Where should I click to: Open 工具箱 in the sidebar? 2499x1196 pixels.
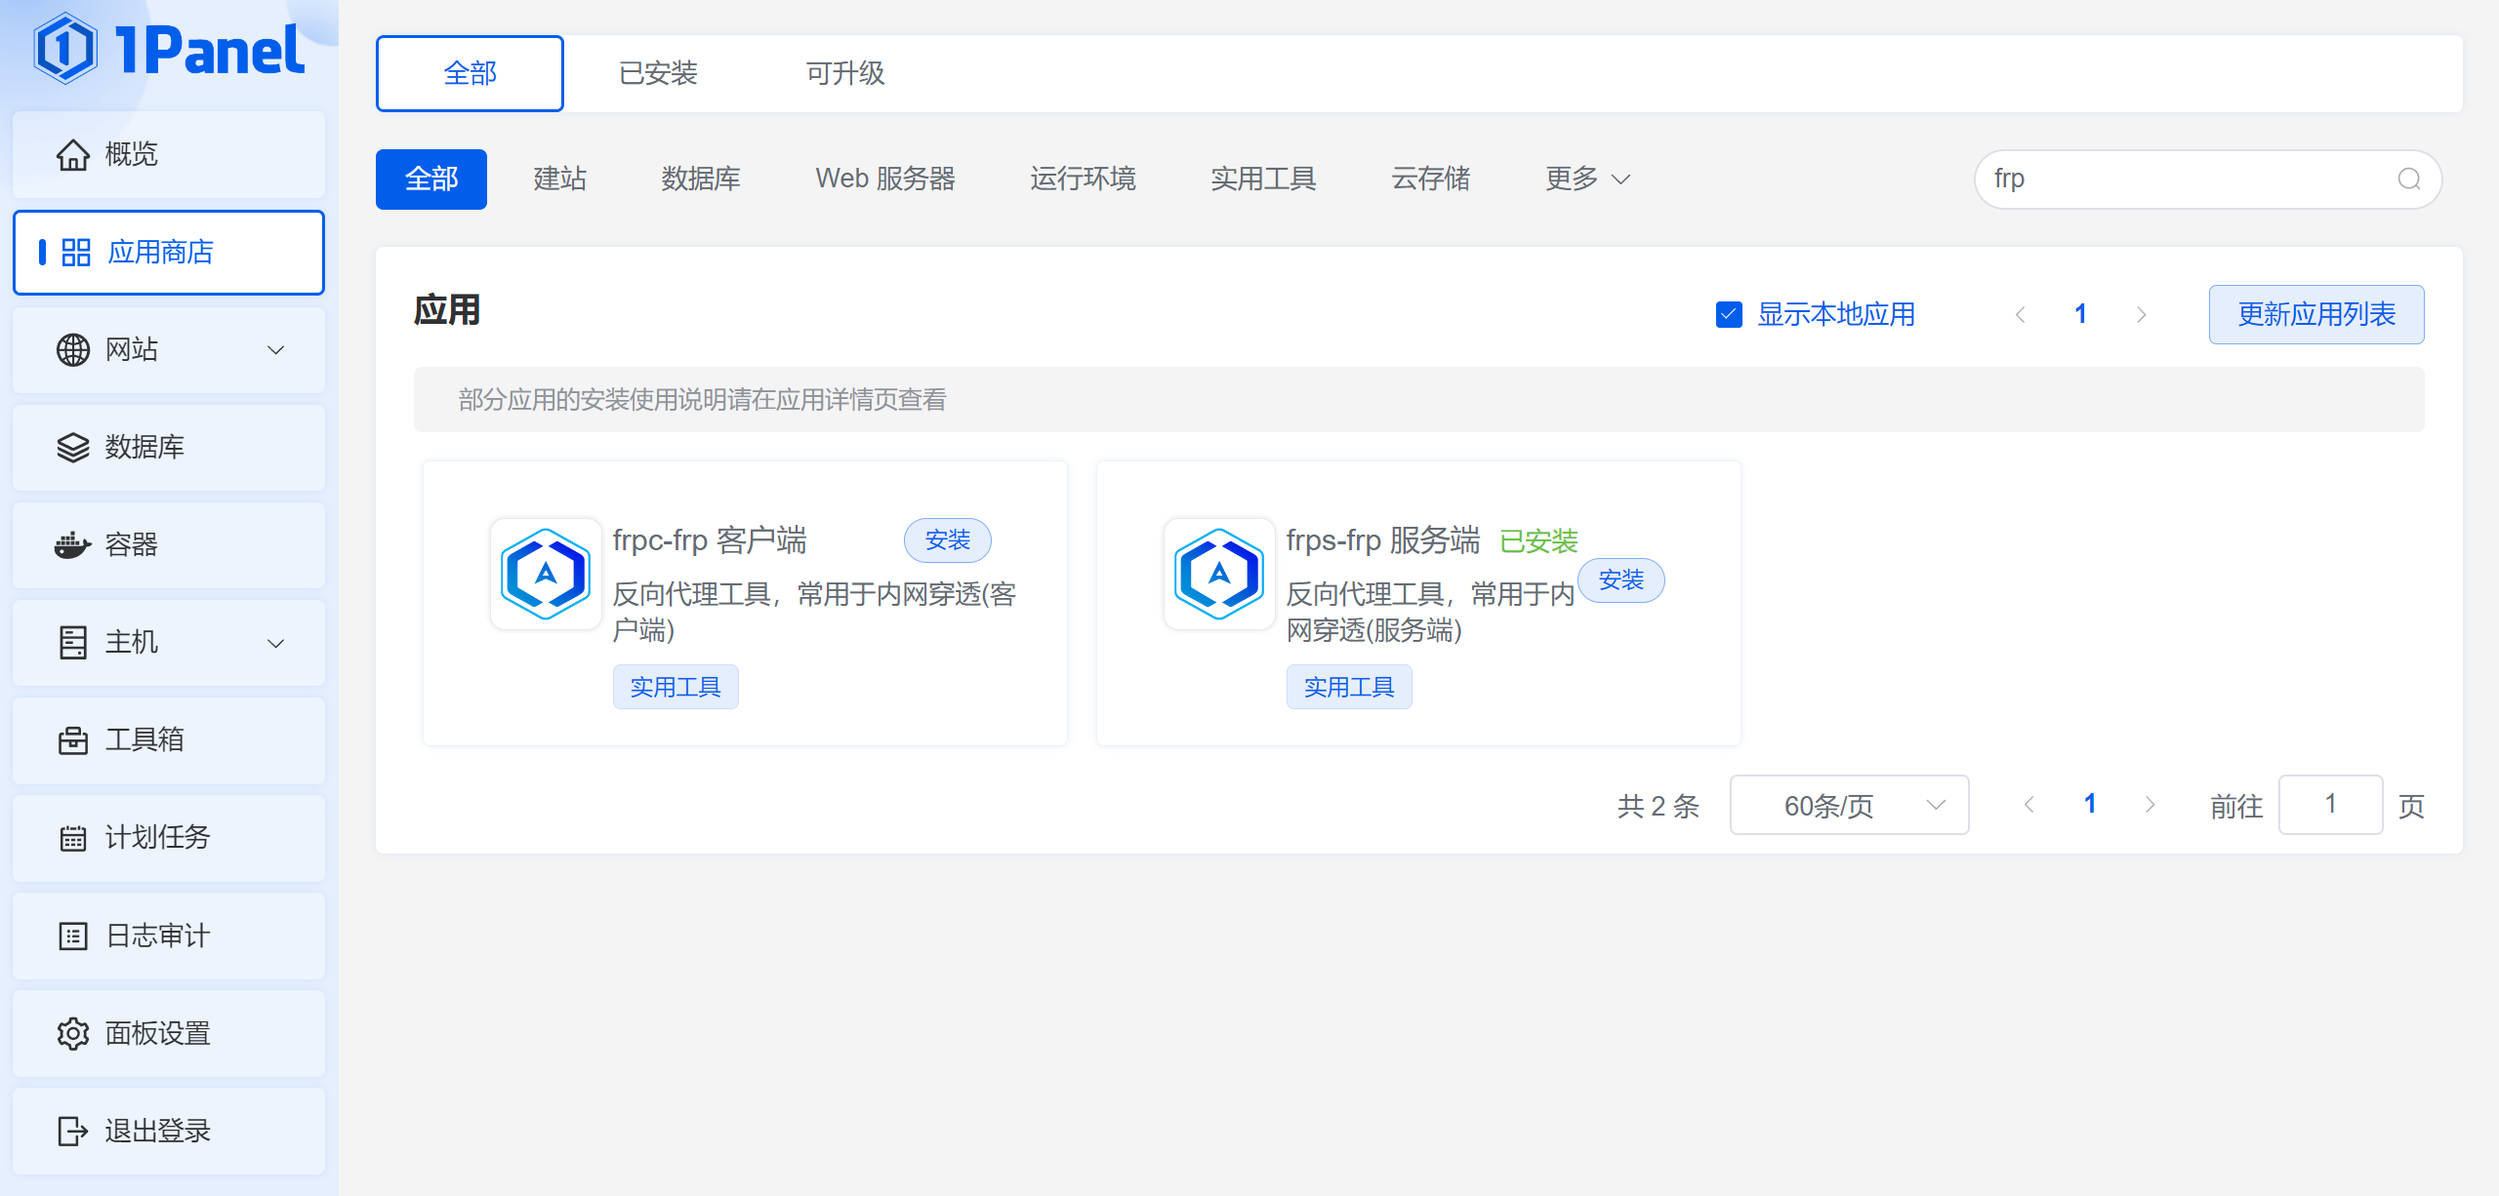click(169, 740)
